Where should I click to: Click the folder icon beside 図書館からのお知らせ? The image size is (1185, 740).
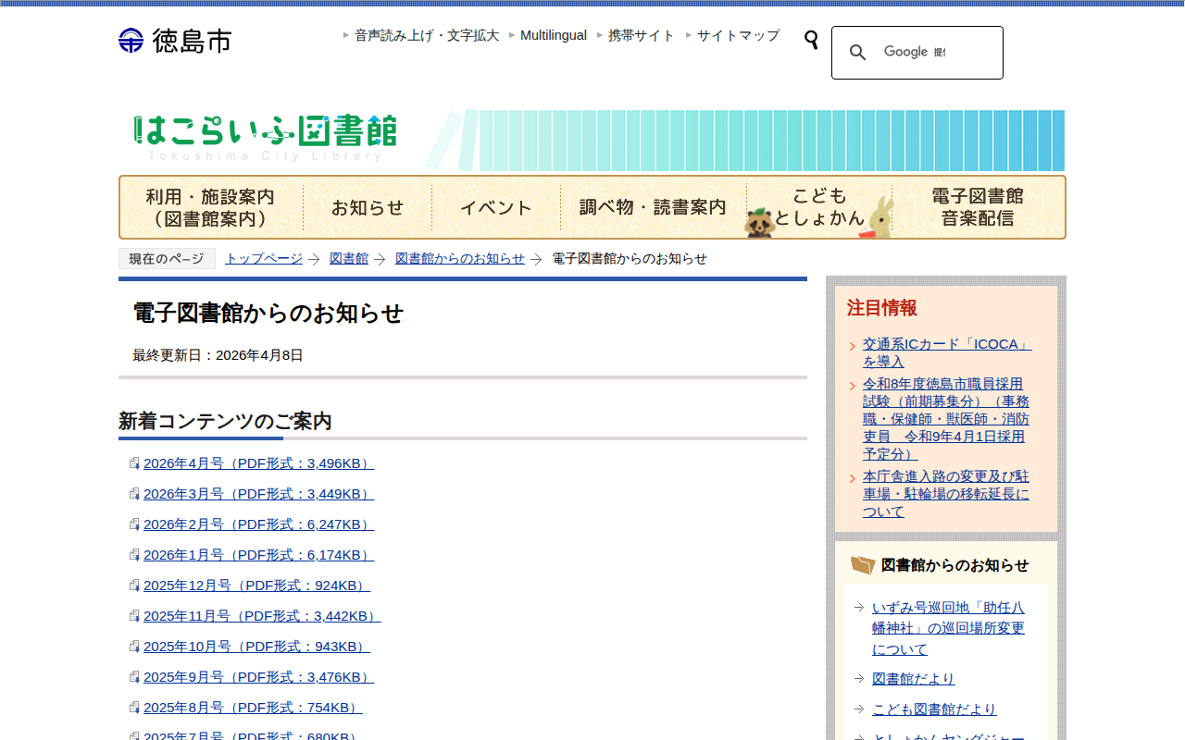[x=862, y=565]
